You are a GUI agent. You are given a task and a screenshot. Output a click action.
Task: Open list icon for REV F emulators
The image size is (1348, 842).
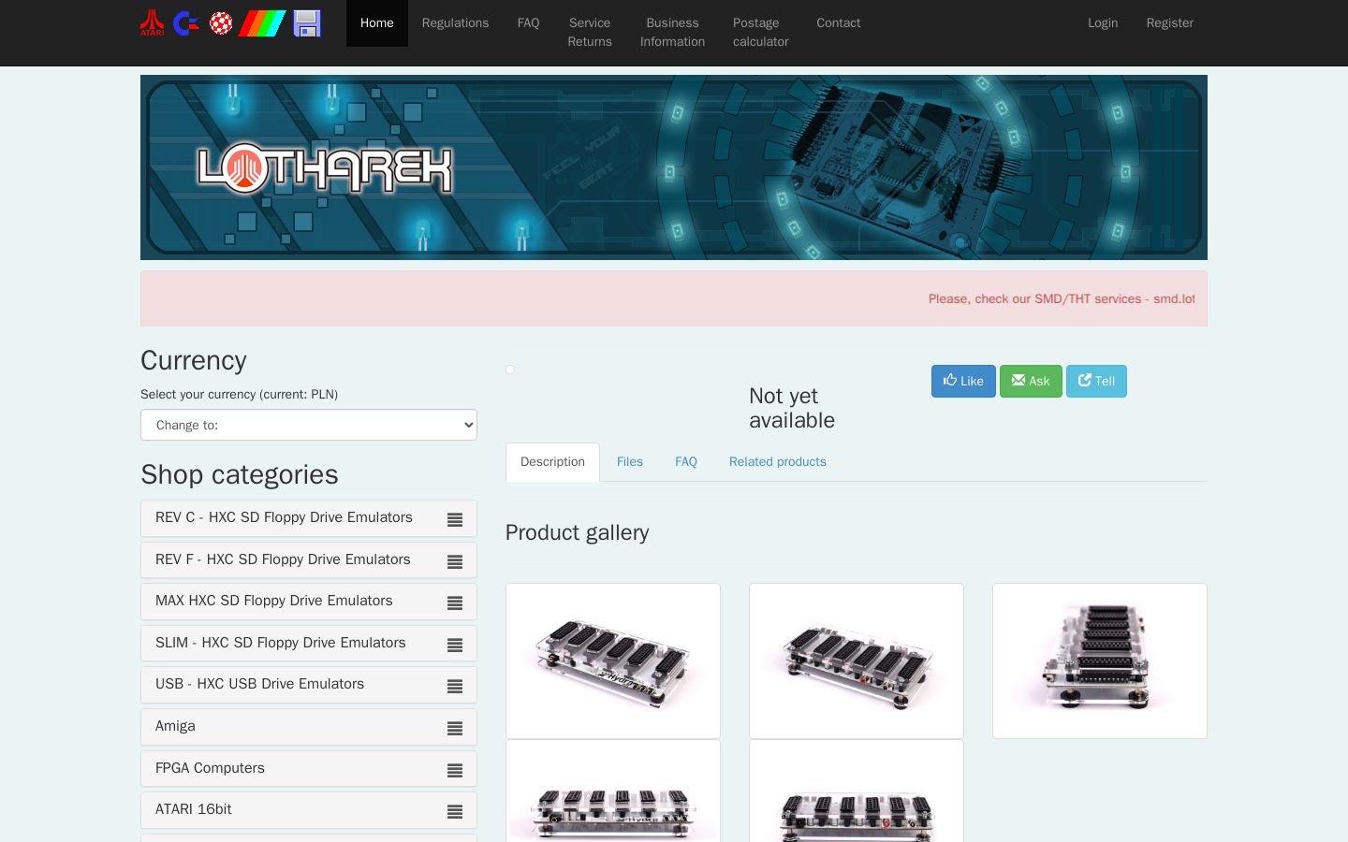click(x=455, y=561)
